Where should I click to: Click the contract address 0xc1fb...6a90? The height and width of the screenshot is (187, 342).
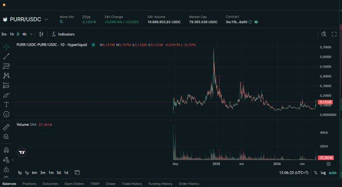236,22
